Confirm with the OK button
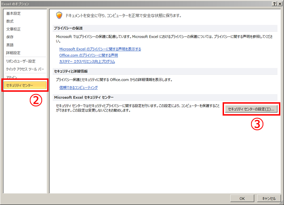The width and height of the screenshot is (284, 205). coord(242,199)
